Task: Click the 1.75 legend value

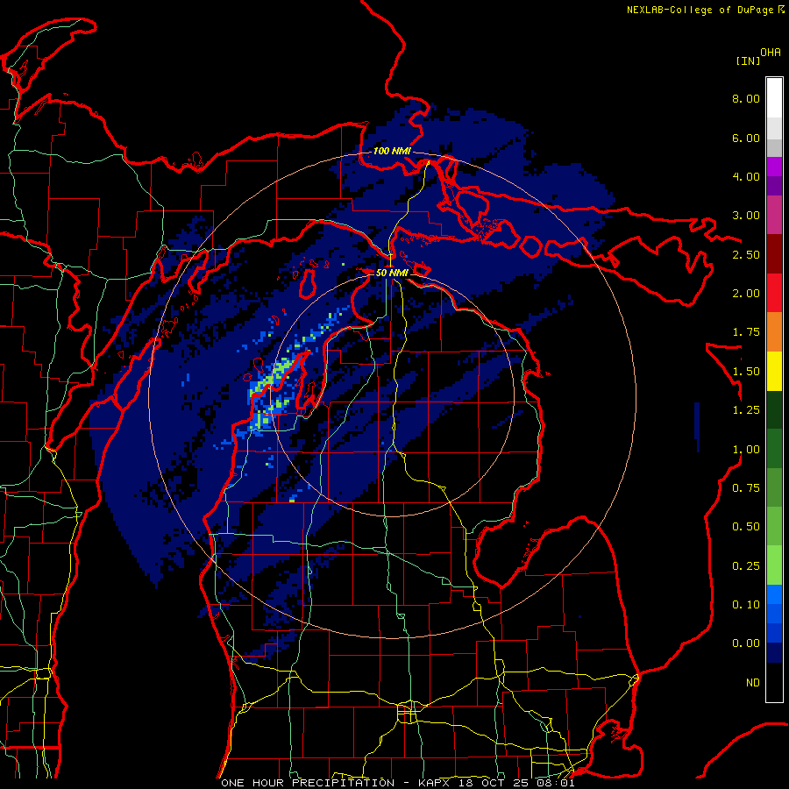Action: pyautogui.click(x=746, y=332)
